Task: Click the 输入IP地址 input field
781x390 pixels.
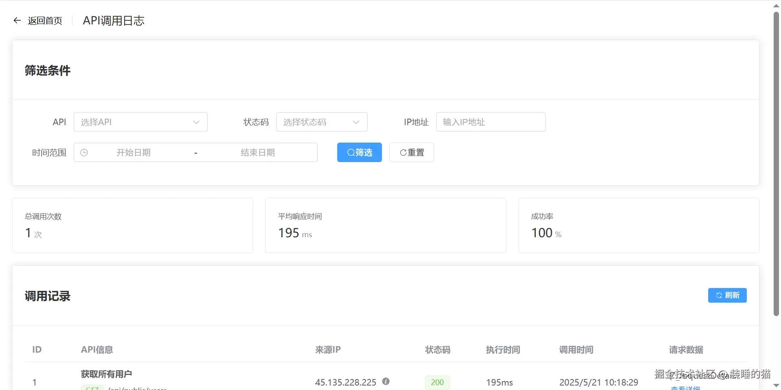Action: click(x=490, y=122)
